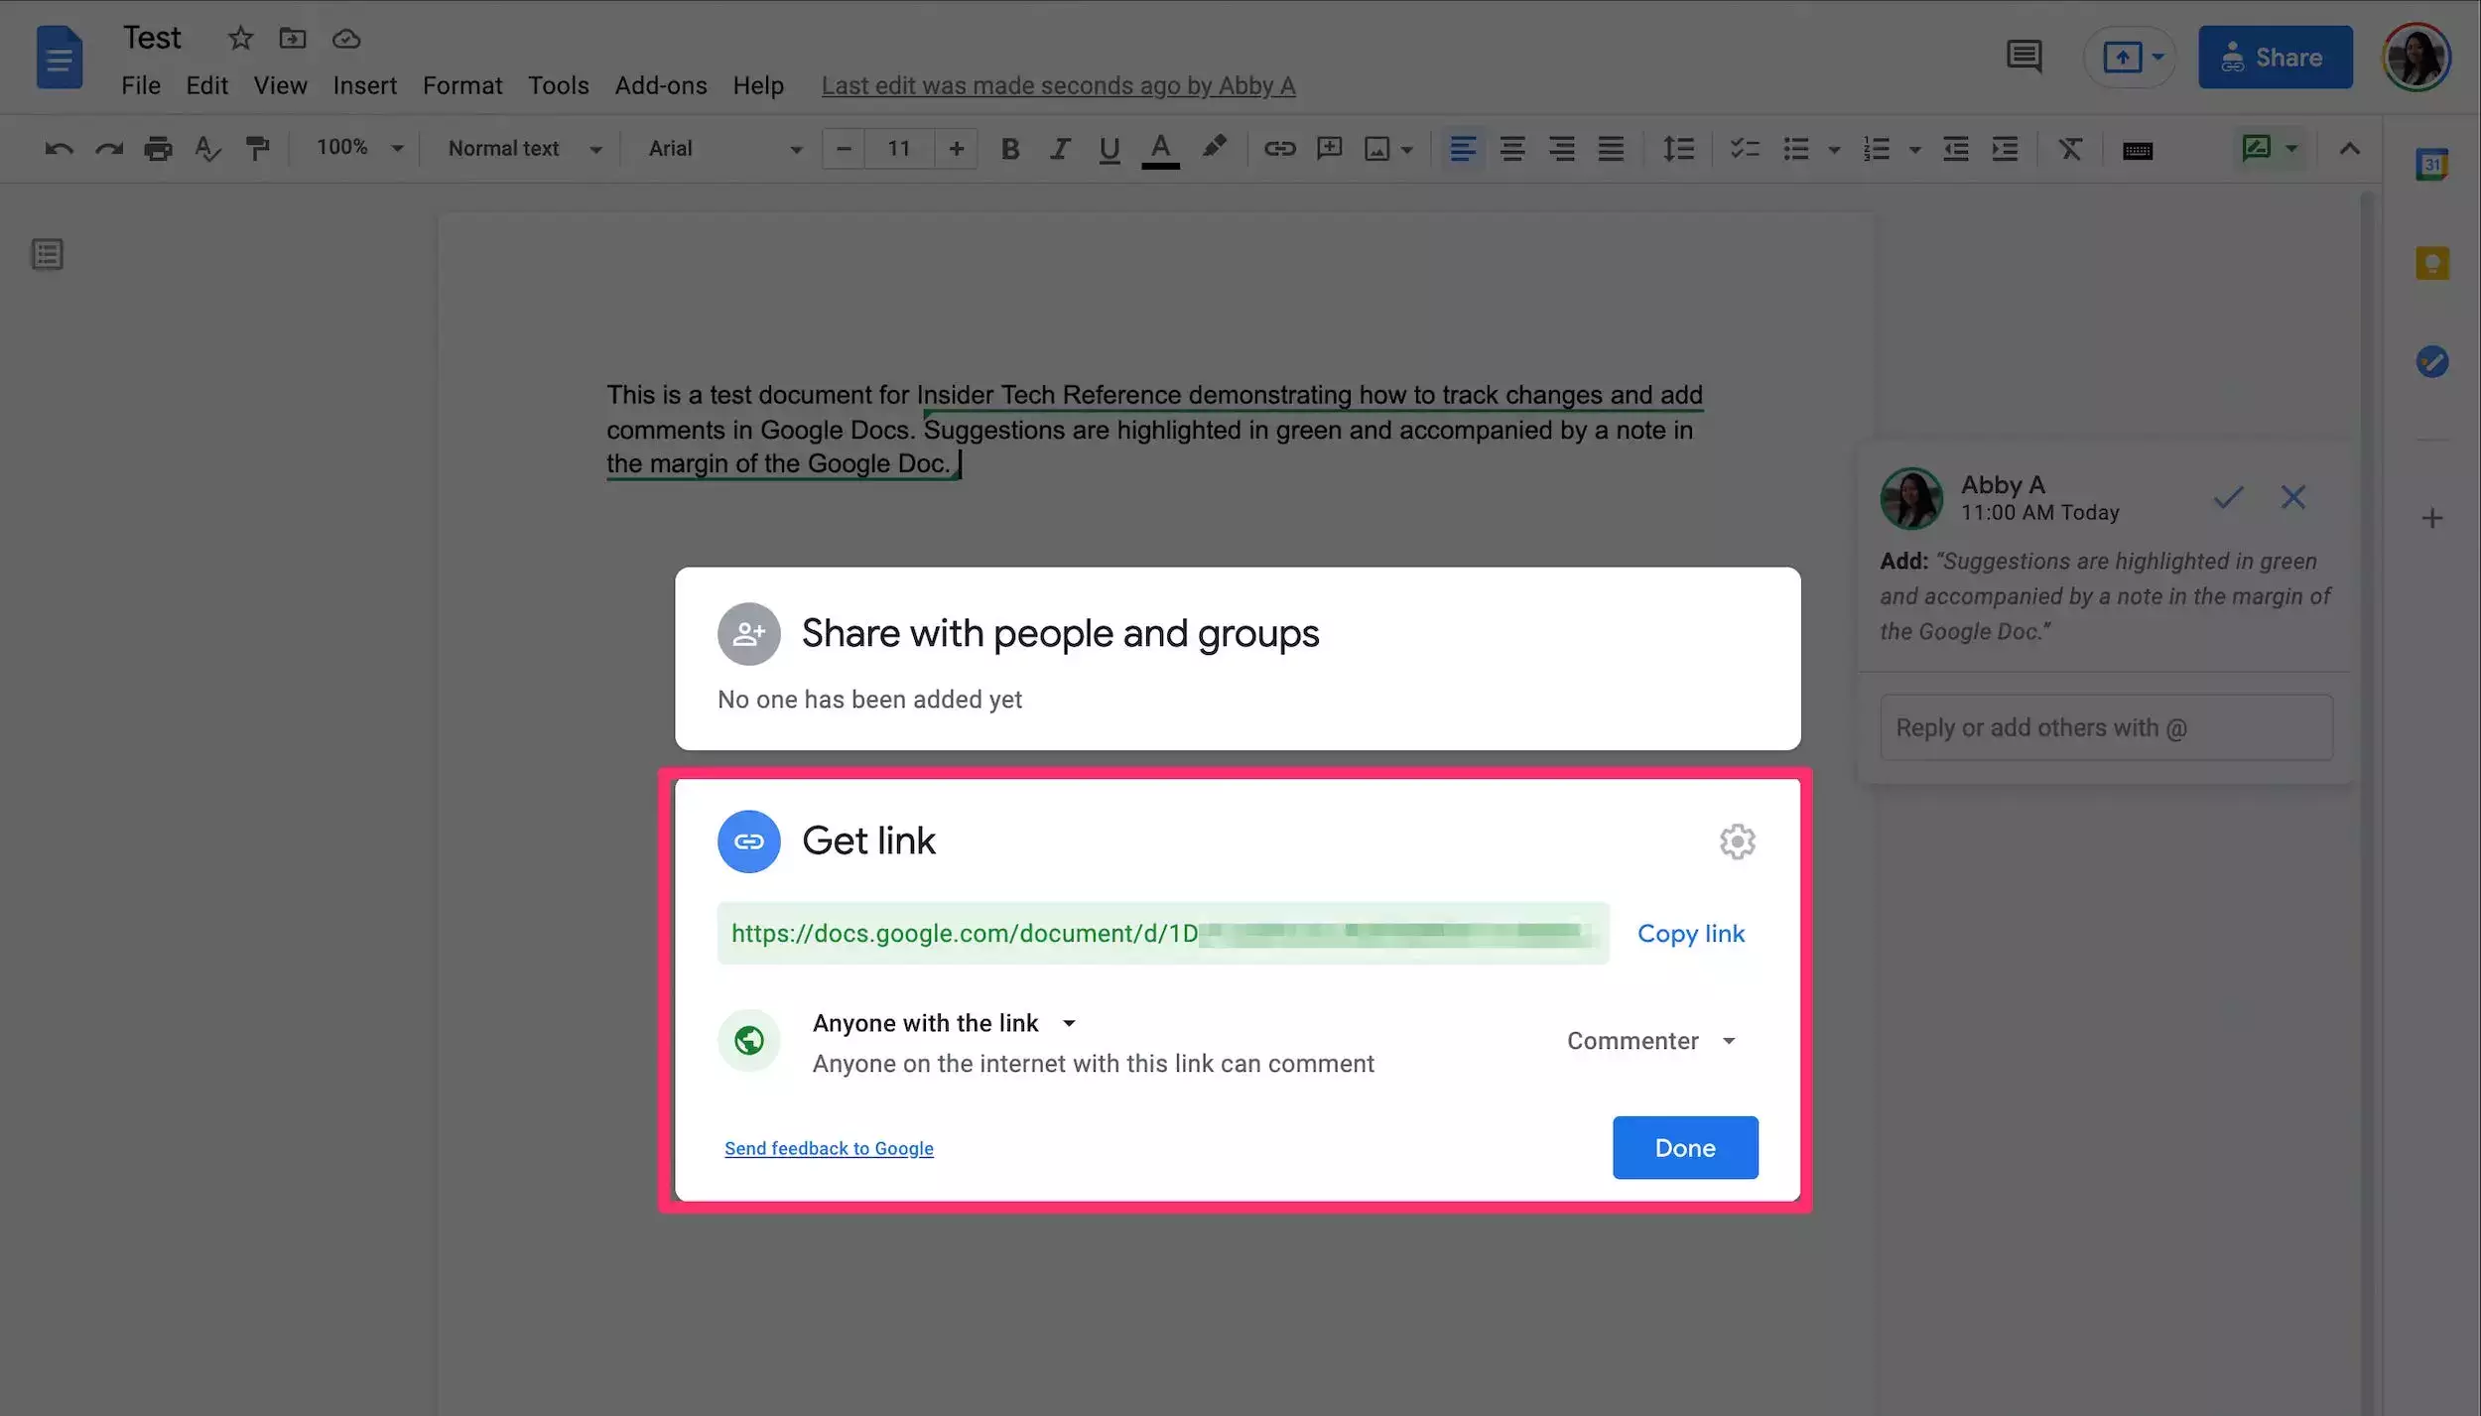The image size is (2481, 1416).
Task: Insert image using toolbar picture icon
Action: click(x=1376, y=149)
